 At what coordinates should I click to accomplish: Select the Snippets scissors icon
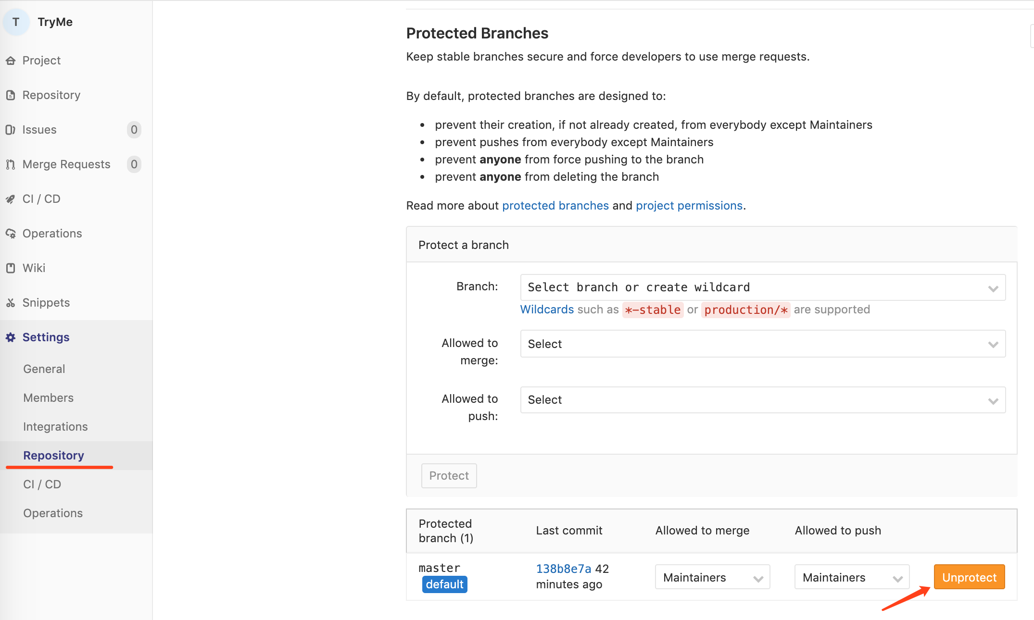pos(11,302)
